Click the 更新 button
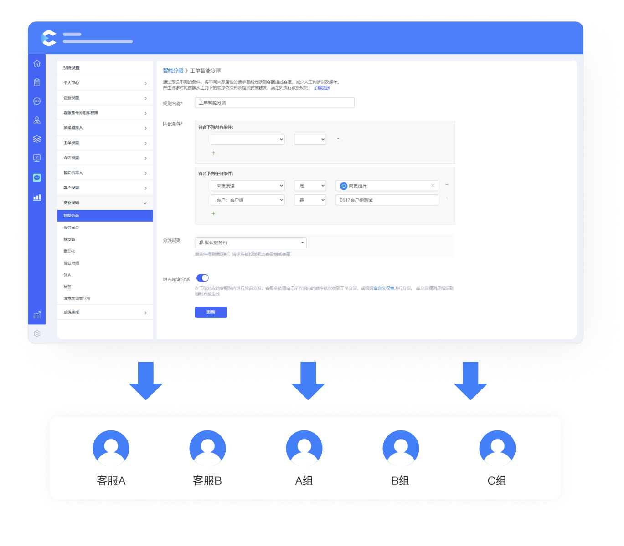The image size is (624, 546). click(x=211, y=312)
